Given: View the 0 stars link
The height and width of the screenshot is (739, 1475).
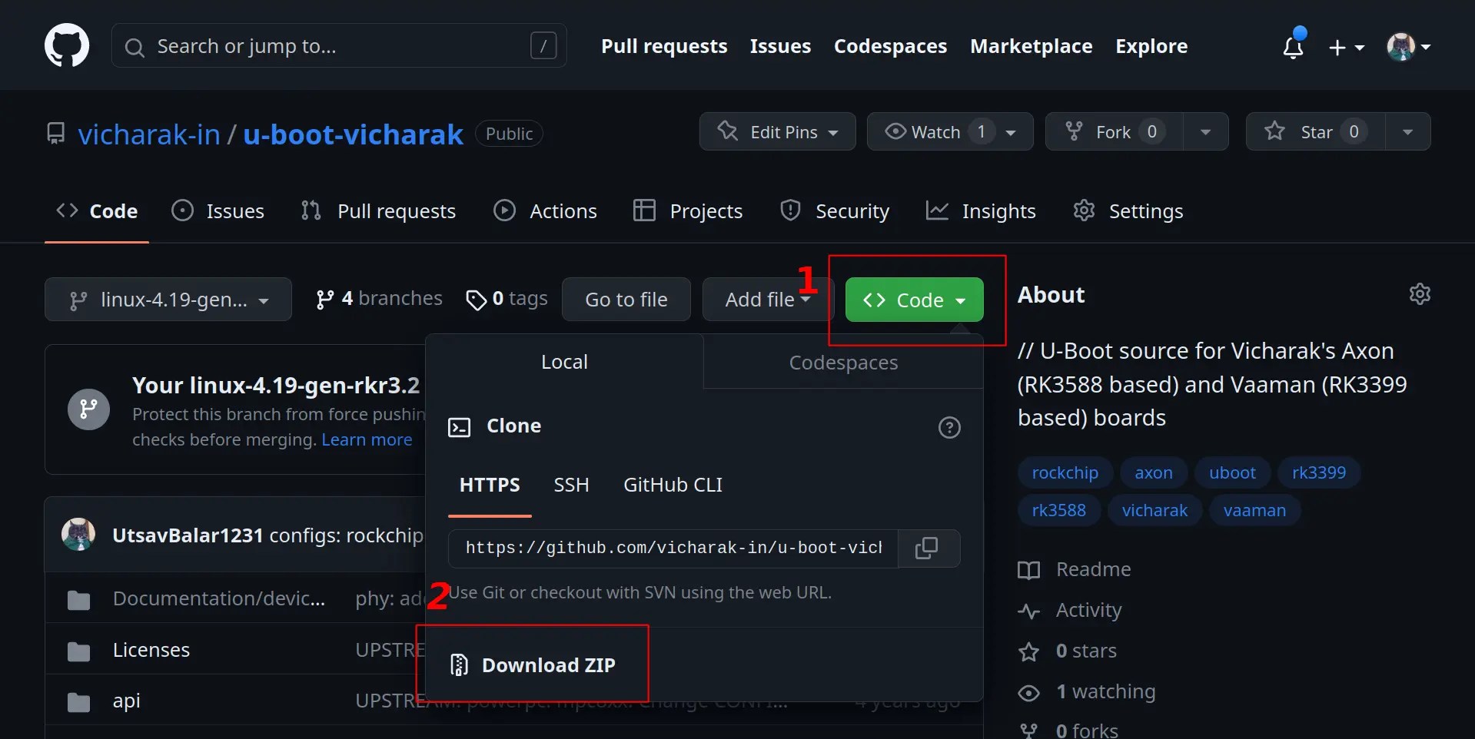Looking at the screenshot, I should [x=1068, y=651].
